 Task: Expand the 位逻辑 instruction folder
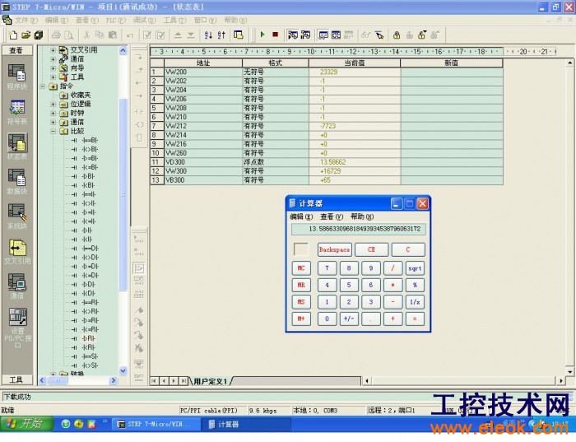(53, 105)
